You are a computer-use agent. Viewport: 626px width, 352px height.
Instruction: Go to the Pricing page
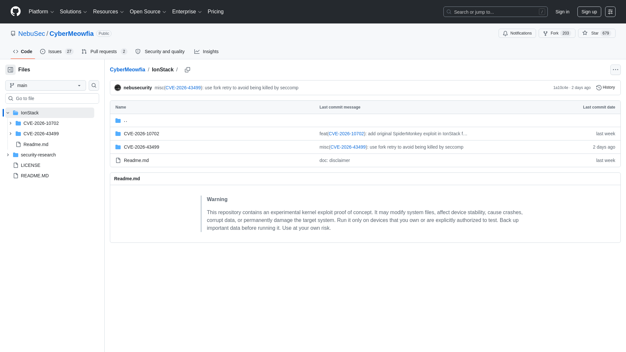pos(216,12)
